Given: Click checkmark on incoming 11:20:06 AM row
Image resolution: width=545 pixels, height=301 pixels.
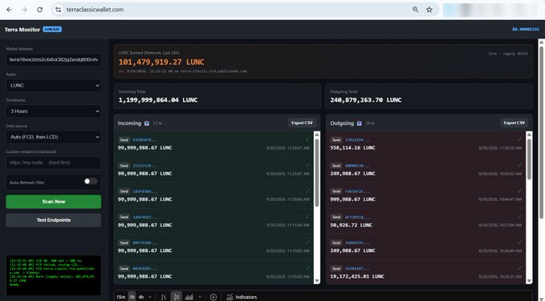Looking at the screenshot, I should (307, 191).
